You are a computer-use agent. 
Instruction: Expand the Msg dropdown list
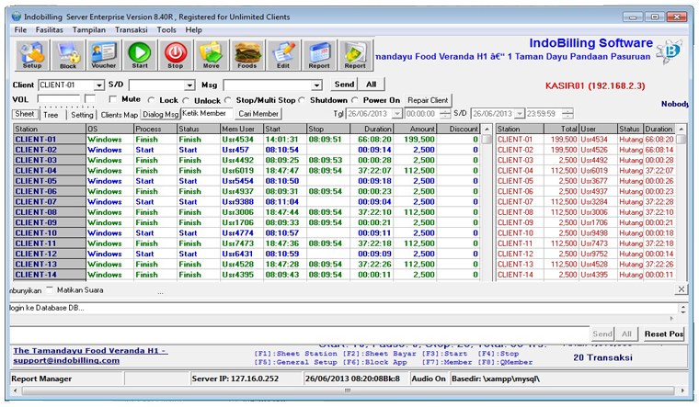point(316,85)
